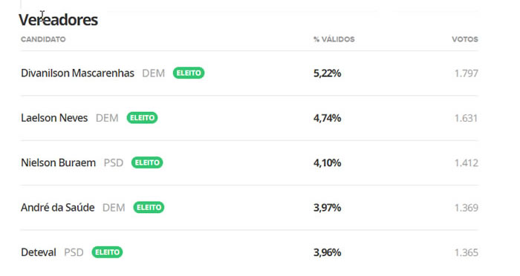Select candidate name Divanilson Mascarenhas
Viewport: 520px width, 276px height.
pyautogui.click(x=77, y=73)
